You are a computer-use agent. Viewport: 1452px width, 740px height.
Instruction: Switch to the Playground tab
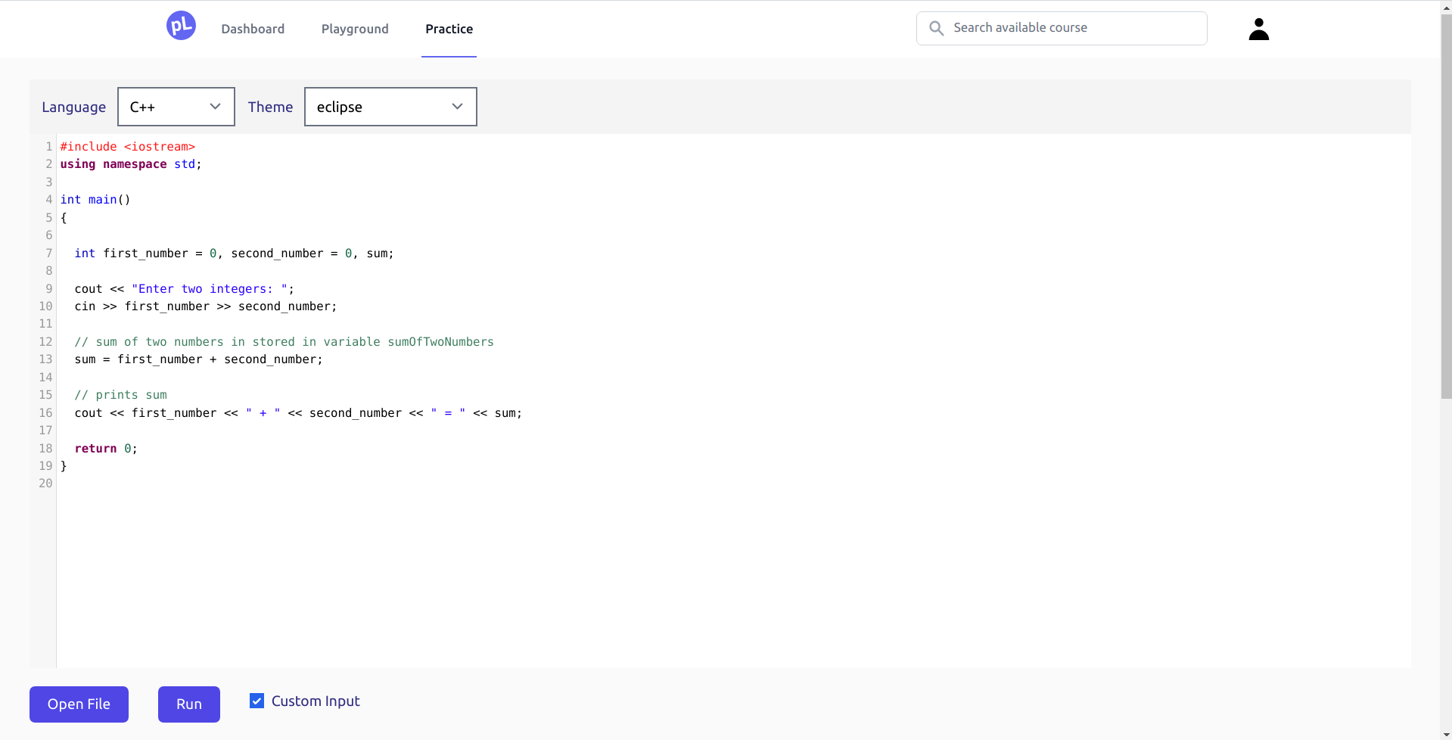coord(355,29)
